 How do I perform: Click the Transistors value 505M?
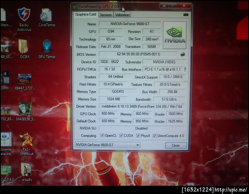point(151,47)
